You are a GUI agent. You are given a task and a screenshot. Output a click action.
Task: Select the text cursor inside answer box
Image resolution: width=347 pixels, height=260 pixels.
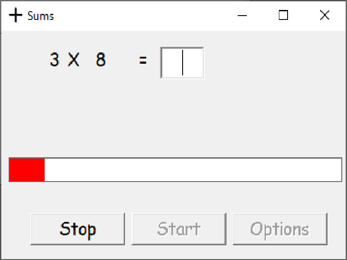coord(182,63)
